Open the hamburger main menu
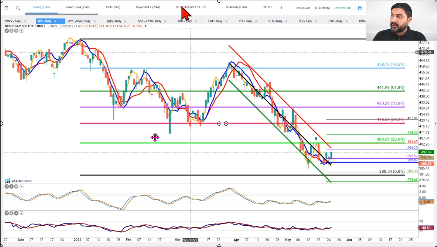This screenshot has height=247, width=437. [7, 8]
